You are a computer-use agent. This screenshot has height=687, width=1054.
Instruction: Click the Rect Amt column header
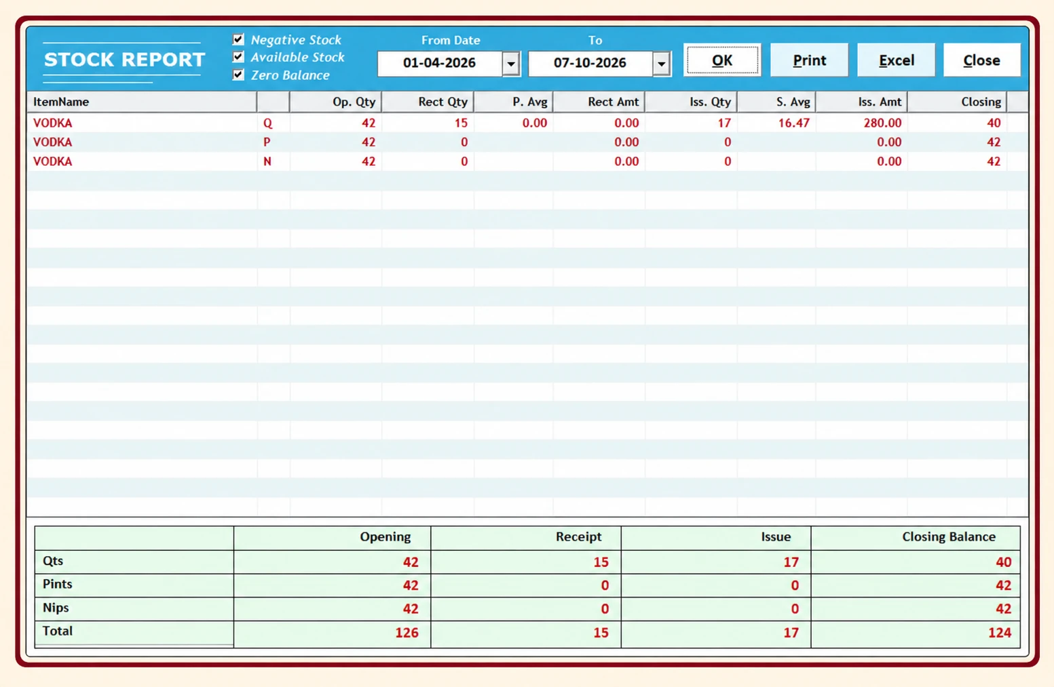599,102
